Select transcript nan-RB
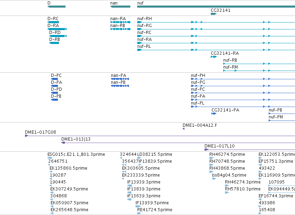Screen dimensions: 295x215 click(x=120, y=29)
